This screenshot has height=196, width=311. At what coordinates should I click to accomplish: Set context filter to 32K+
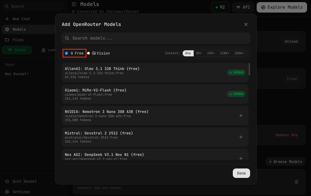click(211, 53)
